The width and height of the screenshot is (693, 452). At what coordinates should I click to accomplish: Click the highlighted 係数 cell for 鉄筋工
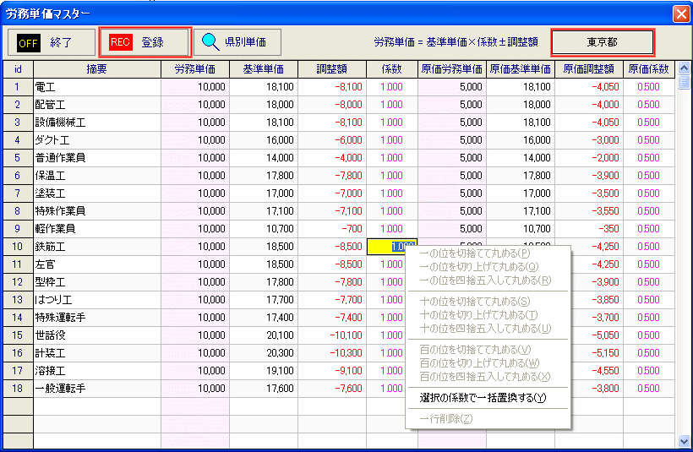point(391,246)
